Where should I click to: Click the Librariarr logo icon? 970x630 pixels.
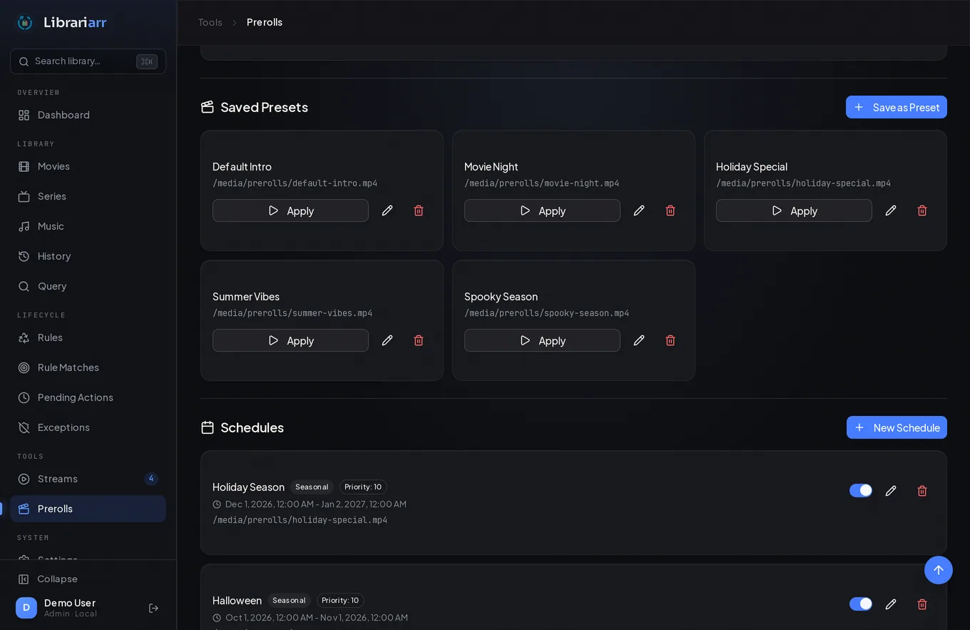[25, 23]
